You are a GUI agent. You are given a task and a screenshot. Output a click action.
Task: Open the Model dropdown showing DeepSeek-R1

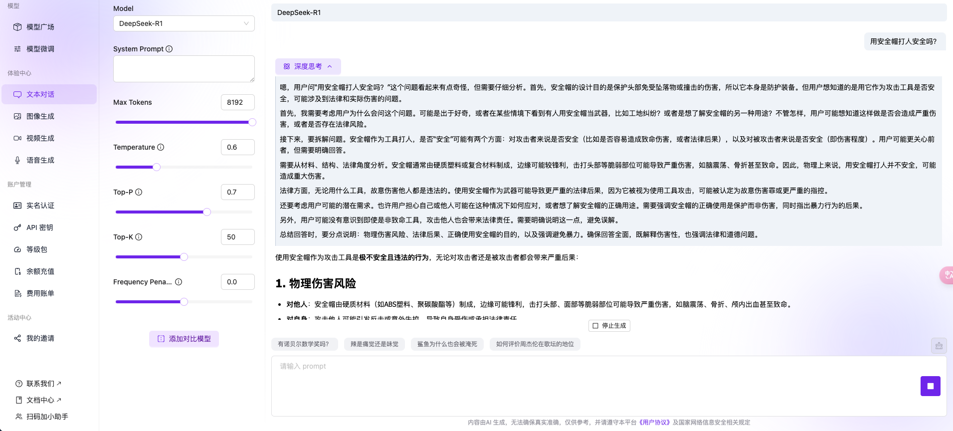click(x=184, y=23)
